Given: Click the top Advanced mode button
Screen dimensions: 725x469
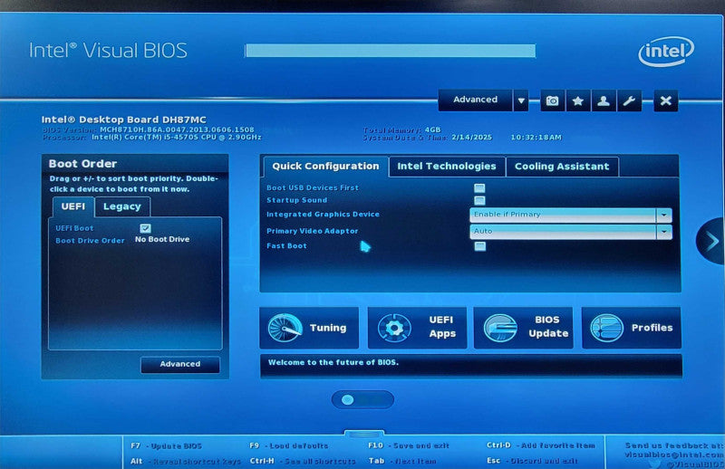Looking at the screenshot, I should point(475,100).
